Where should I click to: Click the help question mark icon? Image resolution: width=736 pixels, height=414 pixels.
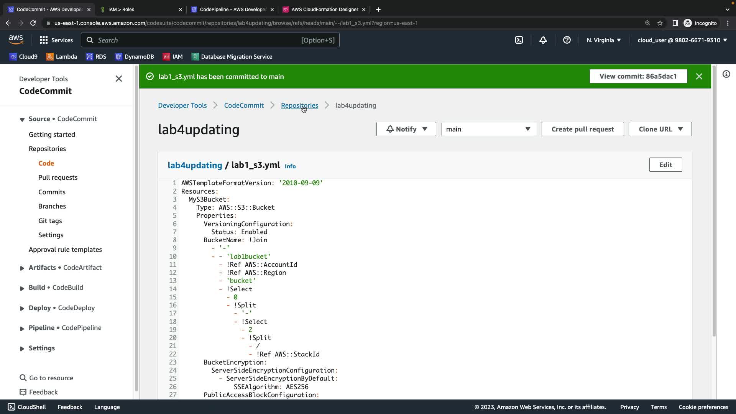[x=567, y=40]
